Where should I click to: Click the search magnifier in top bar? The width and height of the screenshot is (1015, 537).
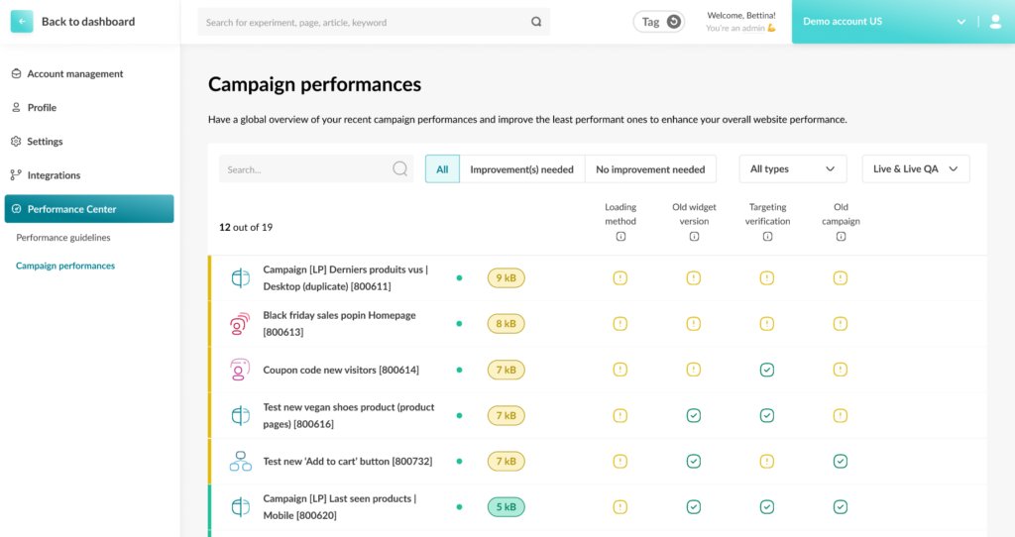(x=536, y=22)
